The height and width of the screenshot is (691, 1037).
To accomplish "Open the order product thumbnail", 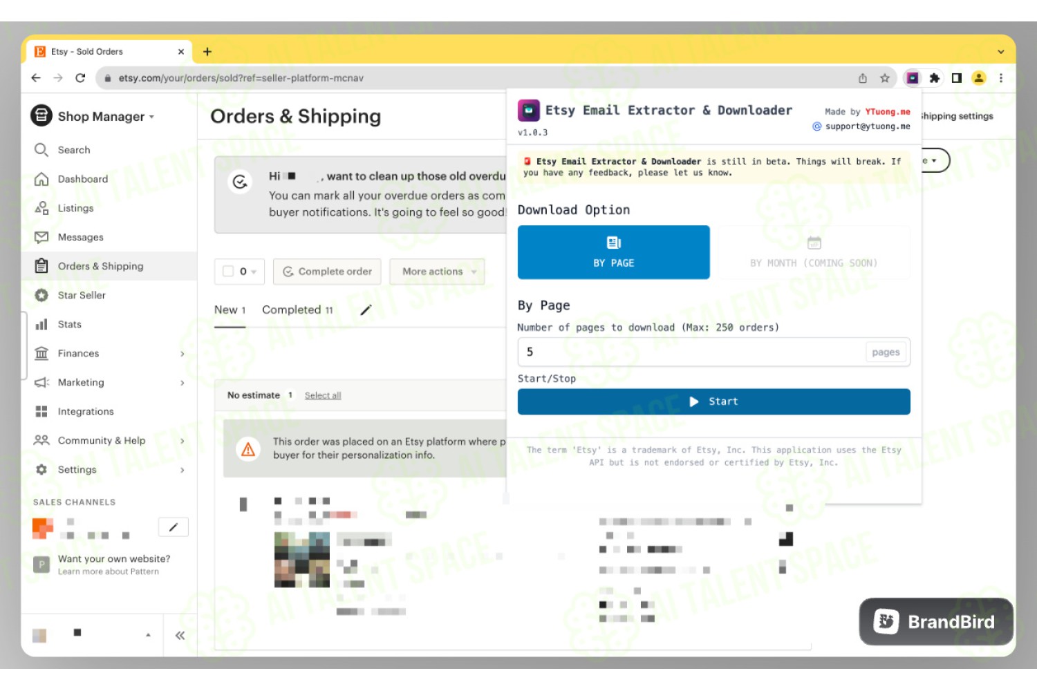I will click(x=302, y=560).
